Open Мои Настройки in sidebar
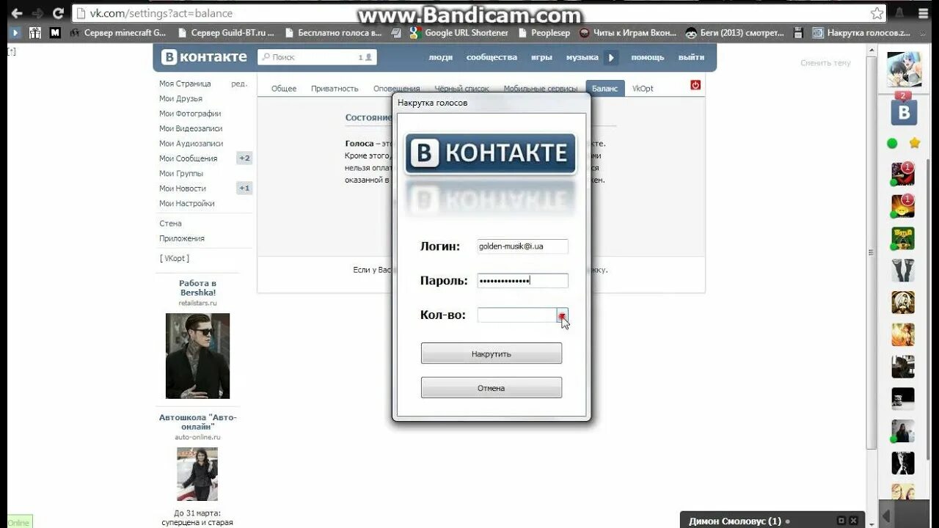 click(187, 203)
